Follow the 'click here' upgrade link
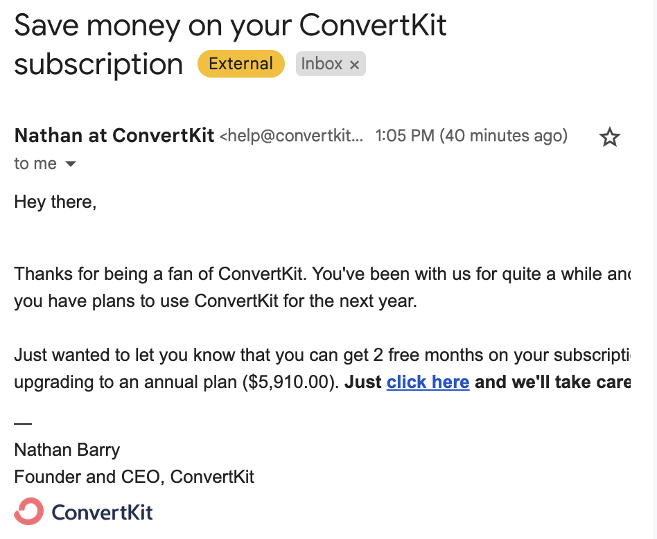Screen dimensions: 657x539 point(428,382)
